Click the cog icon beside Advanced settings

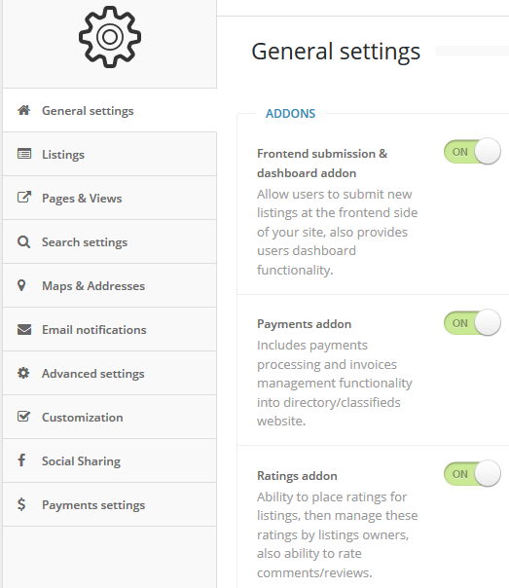[x=23, y=373]
